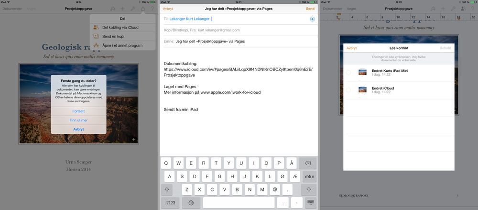478x210 pixels.
Task: Tap the Å key on the keyboard
Action: pyautogui.click(x=292, y=163)
